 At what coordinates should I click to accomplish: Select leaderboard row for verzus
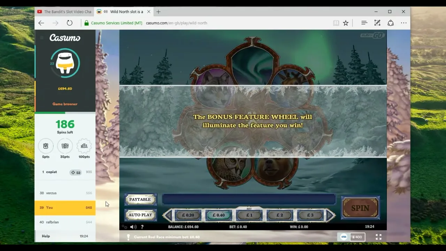65,193
